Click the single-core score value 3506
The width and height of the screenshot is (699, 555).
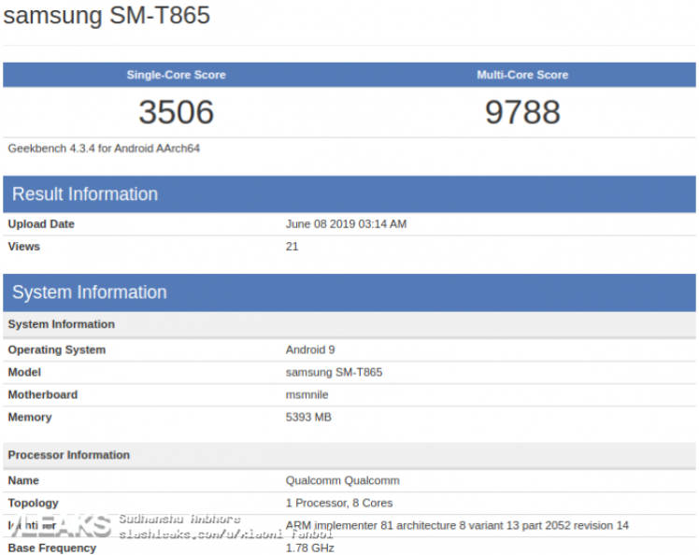click(176, 112)
